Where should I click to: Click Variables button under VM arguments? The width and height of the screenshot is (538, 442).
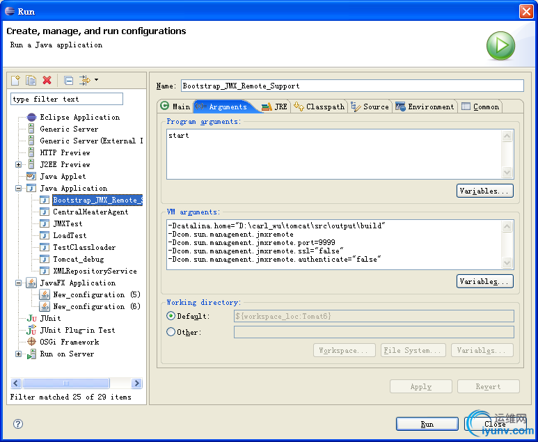(485, 281)
